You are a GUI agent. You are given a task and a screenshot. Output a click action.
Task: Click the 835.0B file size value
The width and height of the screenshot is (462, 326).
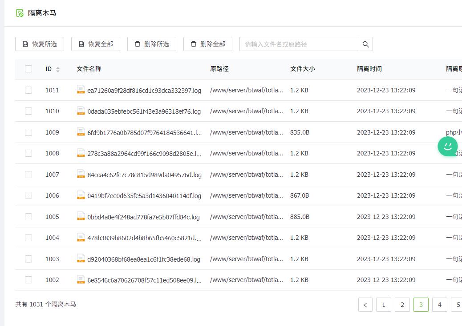(300, 132)
